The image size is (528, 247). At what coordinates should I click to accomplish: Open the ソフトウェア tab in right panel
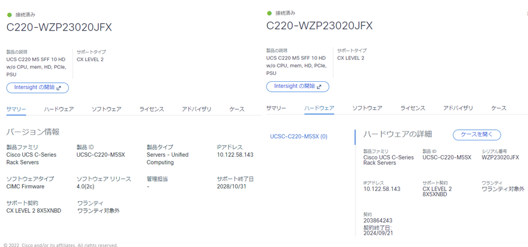(367, 108)
